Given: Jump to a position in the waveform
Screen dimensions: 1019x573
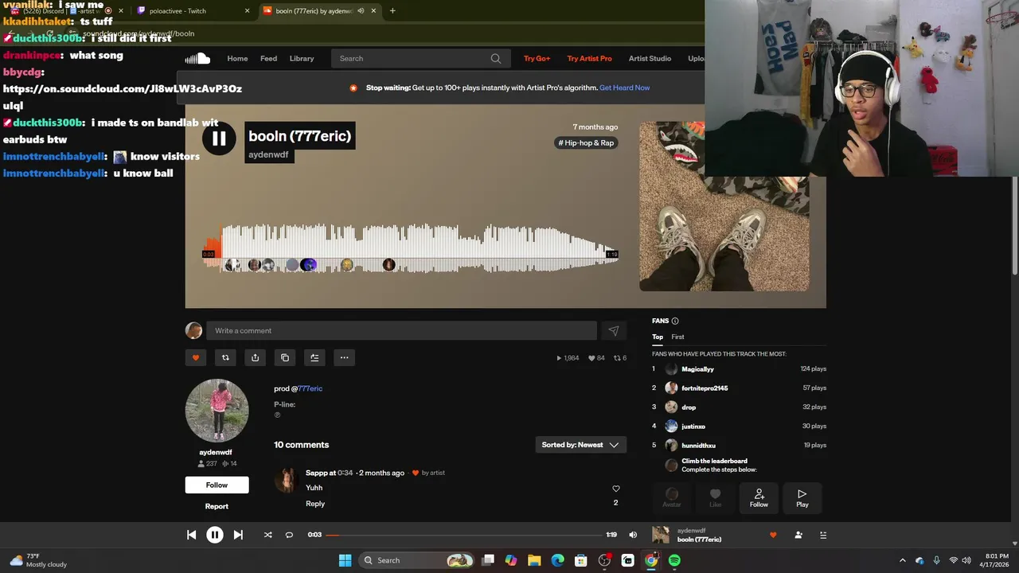Looking at the screenshot, I should tap(412, 247).
